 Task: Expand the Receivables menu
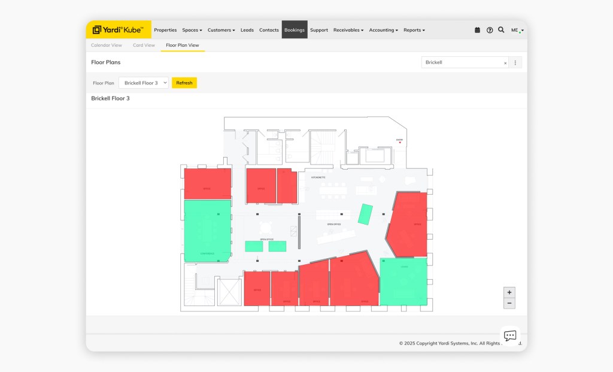348,30
